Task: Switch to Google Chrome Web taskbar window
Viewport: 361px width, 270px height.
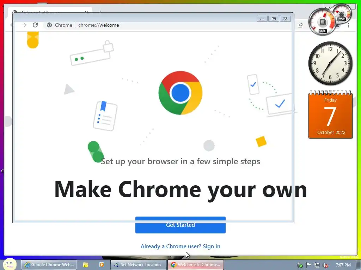Action: coord(49,265)
